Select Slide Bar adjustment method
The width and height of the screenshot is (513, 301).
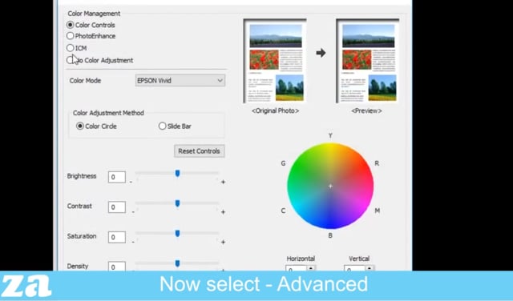tap(162, 126)
